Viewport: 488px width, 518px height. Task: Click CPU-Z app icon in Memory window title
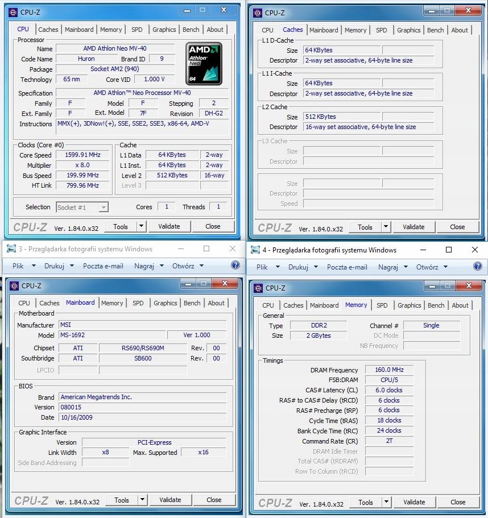coord(258,288)
